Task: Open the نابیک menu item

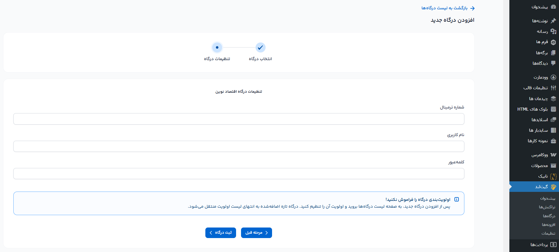Action: click(534, 176)
